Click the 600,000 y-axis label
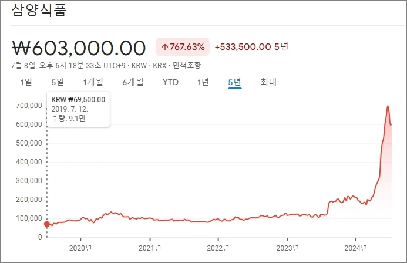407x263 pixels. tap(29, 124)
